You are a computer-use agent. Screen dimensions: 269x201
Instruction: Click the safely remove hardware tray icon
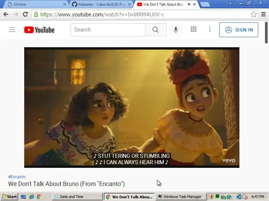click(223, 197)
